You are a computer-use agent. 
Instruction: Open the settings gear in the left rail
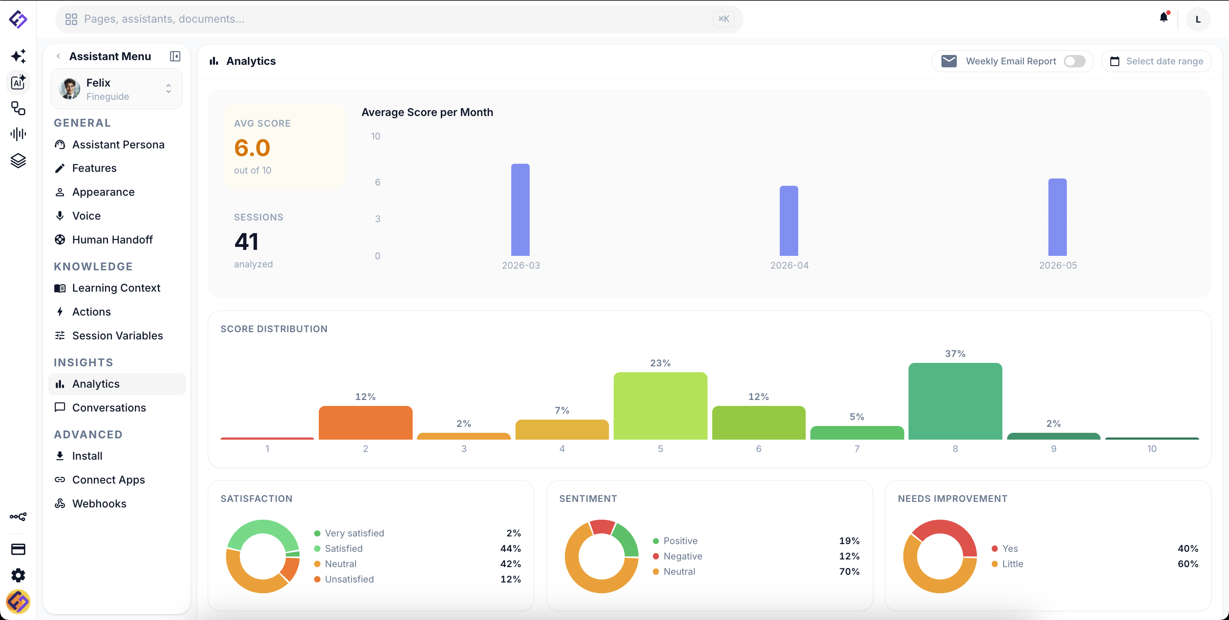18,575
